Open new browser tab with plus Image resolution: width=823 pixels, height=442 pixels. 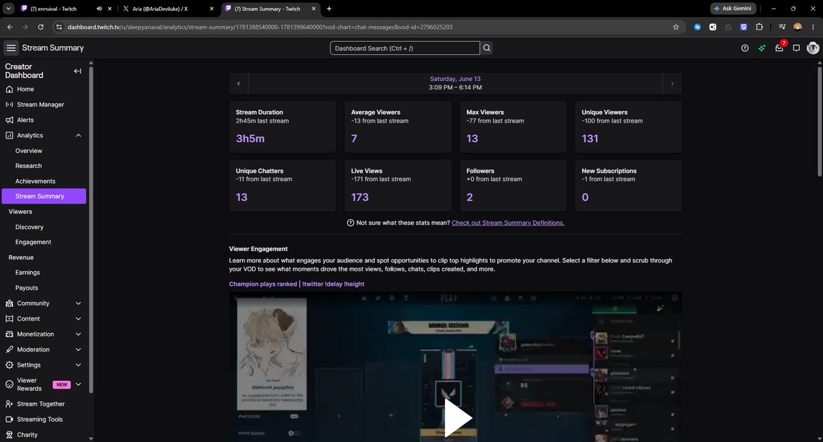(x=329, y=8)
